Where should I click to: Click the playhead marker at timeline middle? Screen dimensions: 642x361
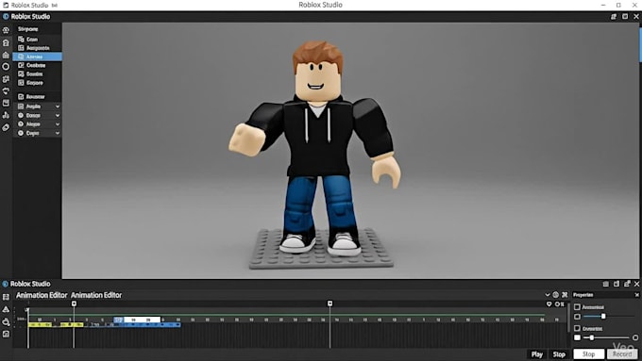pyautogui.click(x=330, y=304)
